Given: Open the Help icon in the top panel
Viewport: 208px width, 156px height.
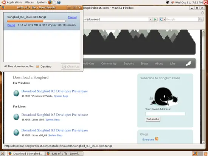Looking at the screenshot, I should point(59,2).
